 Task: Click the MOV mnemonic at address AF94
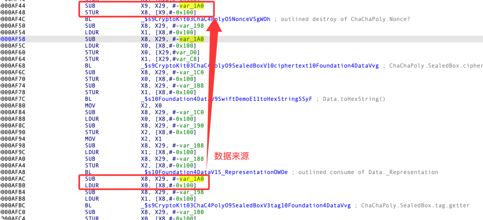tap(90, 139)
